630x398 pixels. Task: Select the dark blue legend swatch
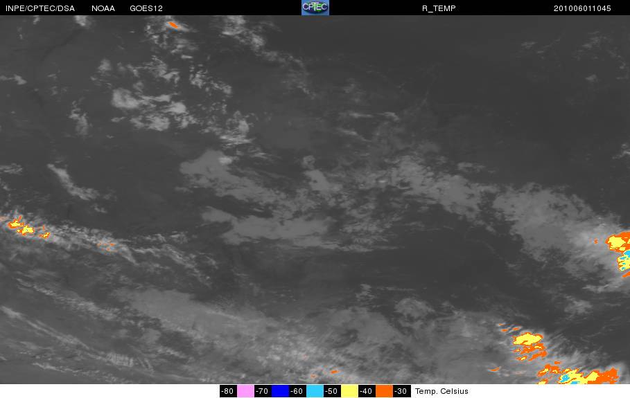click(x=280, y=391)
